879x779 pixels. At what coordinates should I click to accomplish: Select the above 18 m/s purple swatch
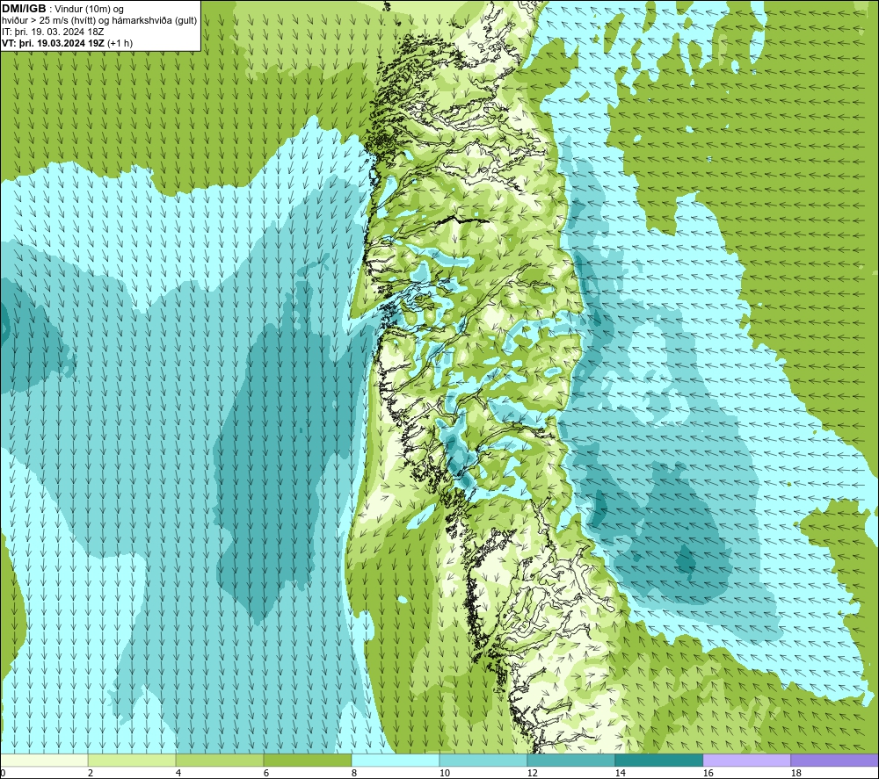pos(834,760)
